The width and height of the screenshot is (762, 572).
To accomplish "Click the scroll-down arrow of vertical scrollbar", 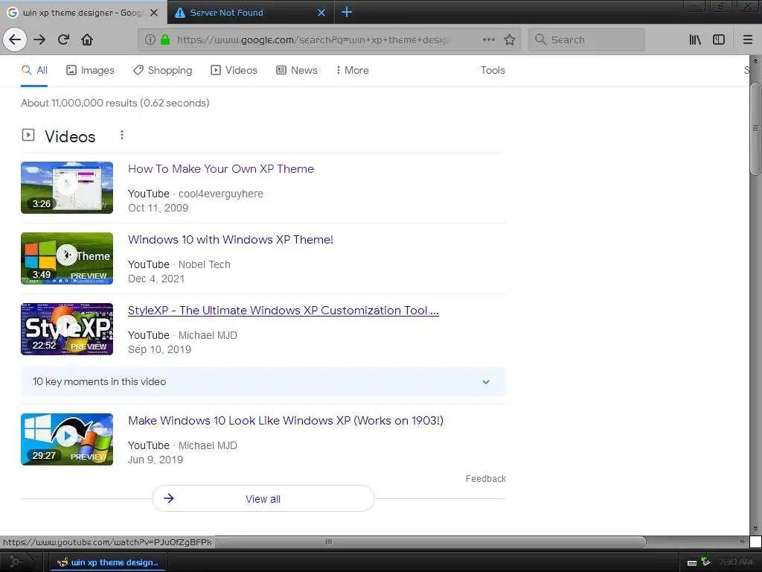I will (755, 528).
